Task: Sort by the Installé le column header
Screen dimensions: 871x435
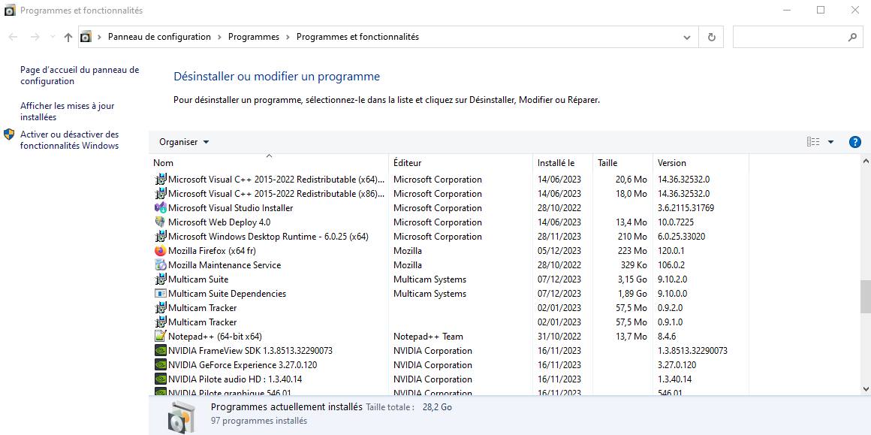Action: 562,163
